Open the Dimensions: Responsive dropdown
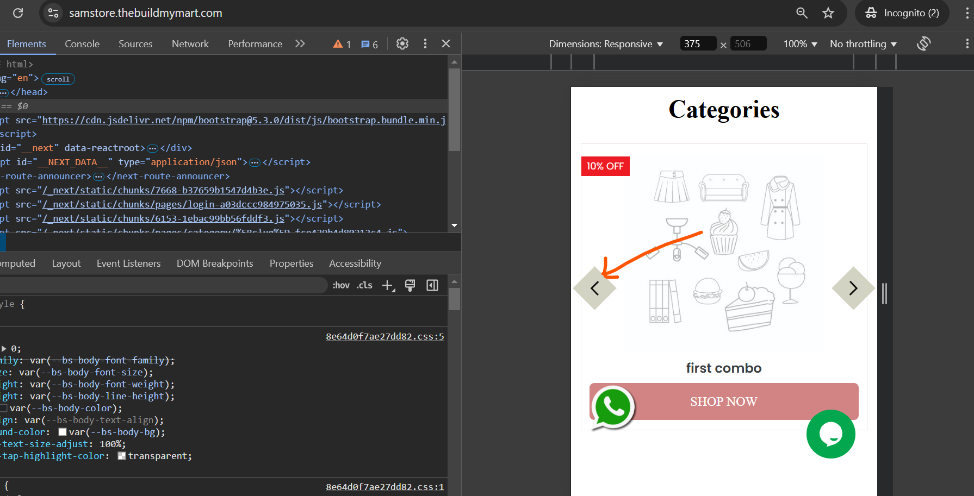974x496 pixels. [606, 44]
